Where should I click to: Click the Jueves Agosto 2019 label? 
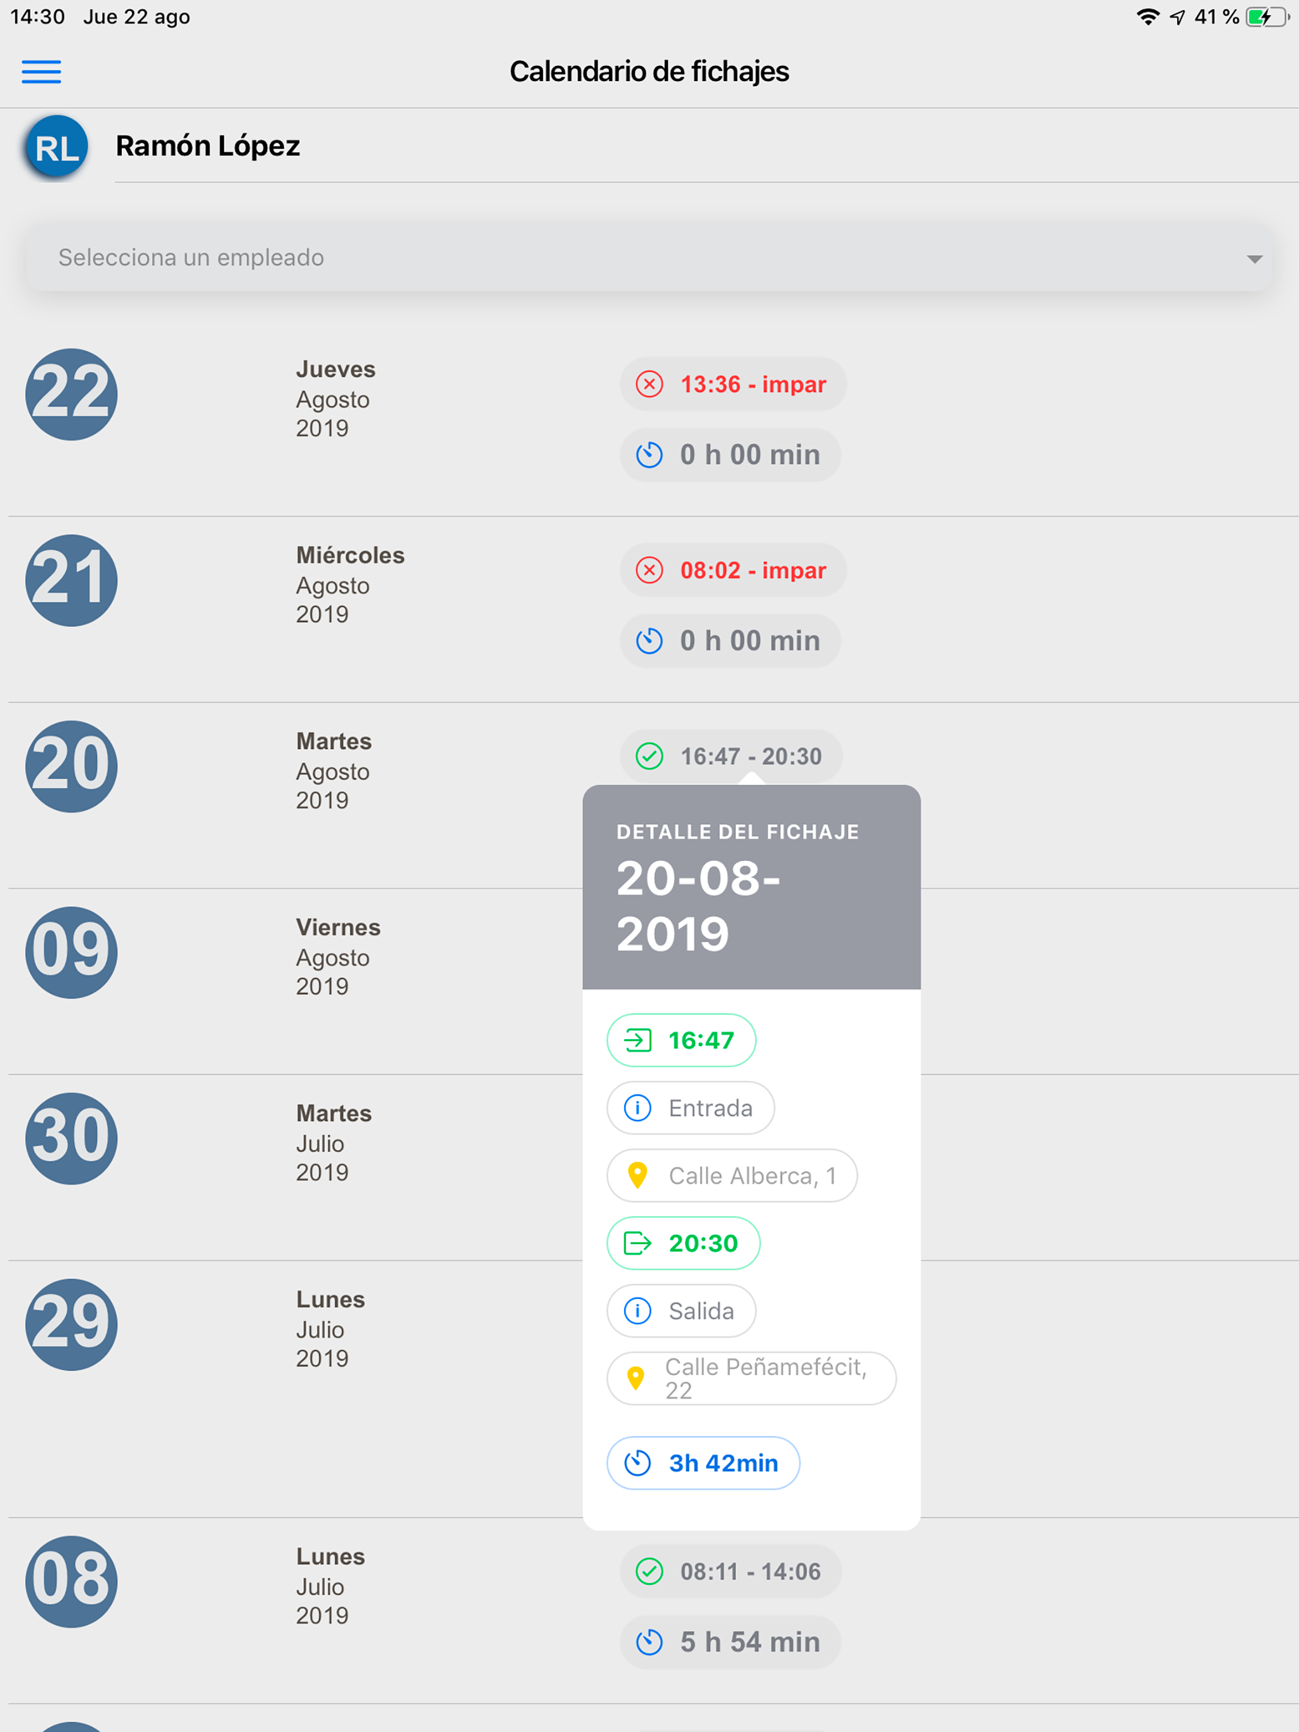pos(336,399)
